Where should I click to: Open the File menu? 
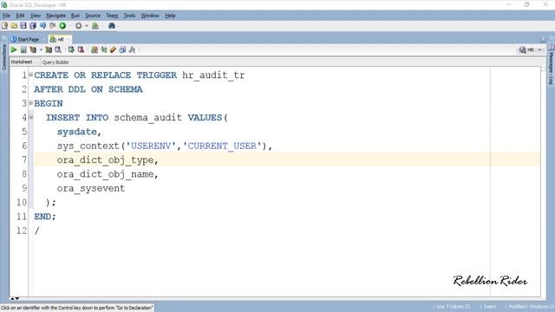(x=7, y=16)
